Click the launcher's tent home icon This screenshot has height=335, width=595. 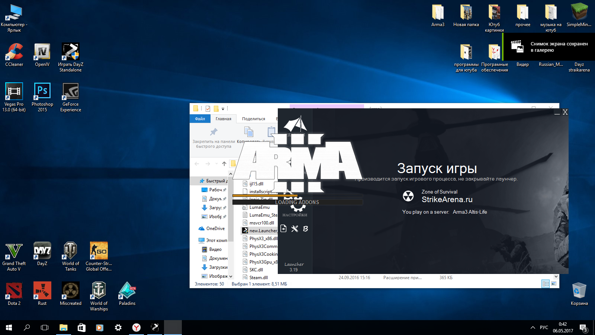click(x=296, y=124)
